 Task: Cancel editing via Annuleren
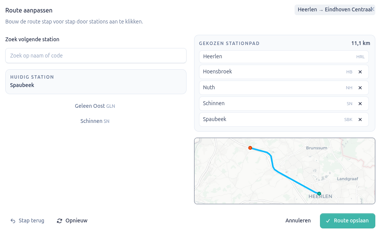298,220
